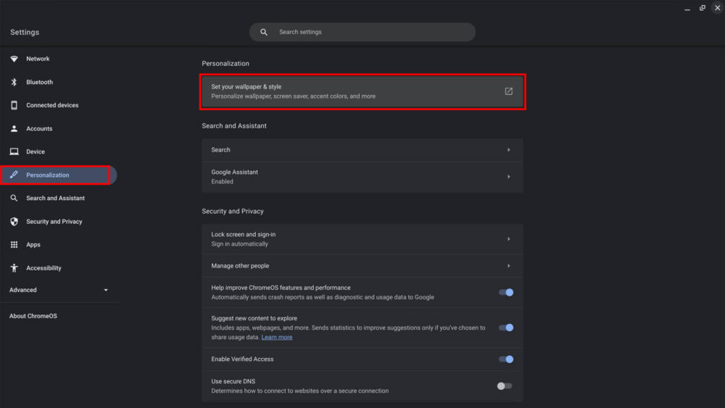Expand Lock screen and sign-in settings

pos(508,239)
